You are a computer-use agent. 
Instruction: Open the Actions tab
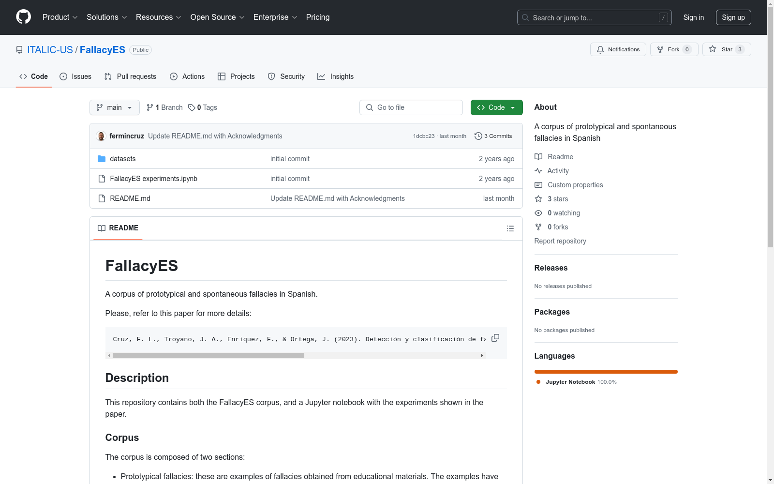[x=187, y=76]
